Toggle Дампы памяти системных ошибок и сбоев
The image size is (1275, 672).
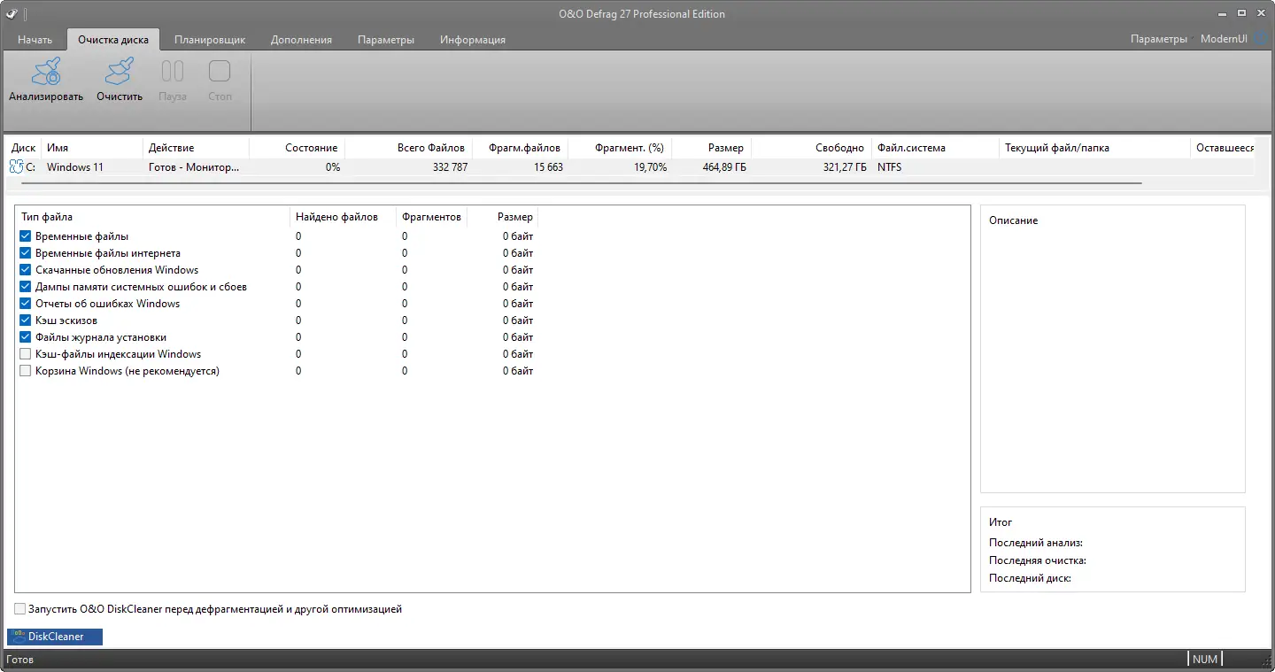tap(25, 287)
